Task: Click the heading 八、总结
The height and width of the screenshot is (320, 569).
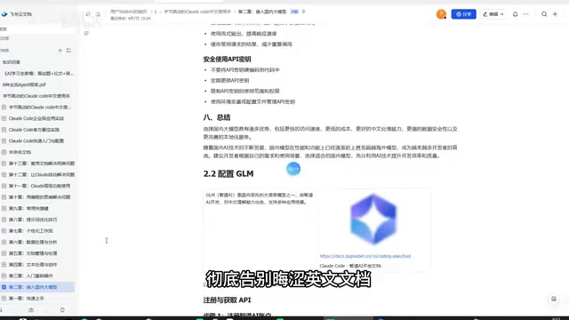Action: 217,117
